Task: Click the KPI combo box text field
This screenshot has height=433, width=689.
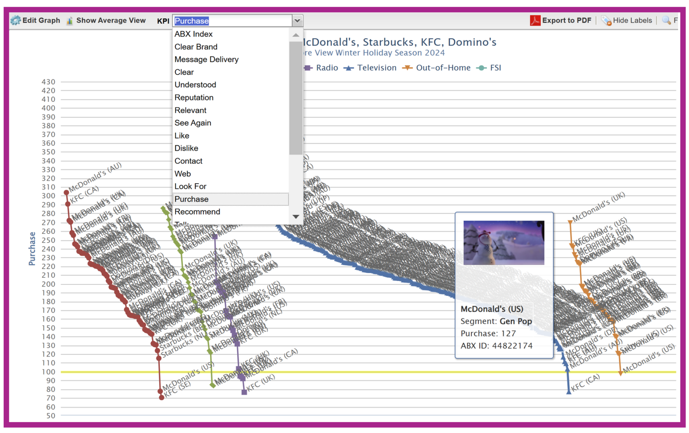Action: 232,21
